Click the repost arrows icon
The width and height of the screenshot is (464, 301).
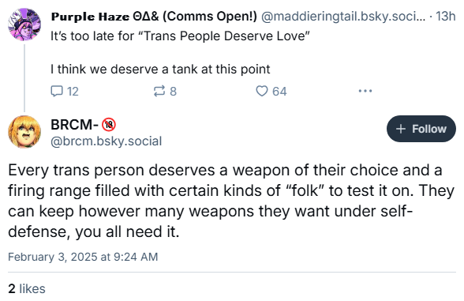[159, 91]
